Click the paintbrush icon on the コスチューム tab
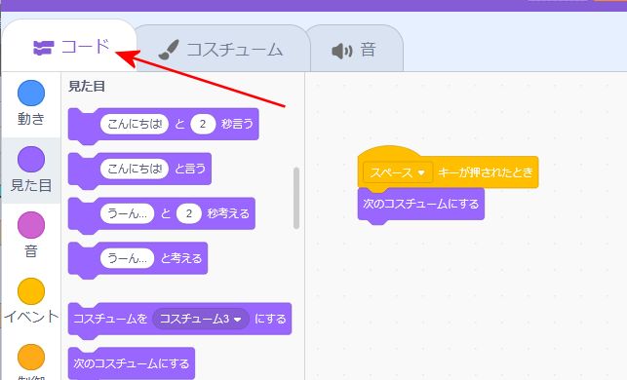627x380 pixels. tap(169, 50)
